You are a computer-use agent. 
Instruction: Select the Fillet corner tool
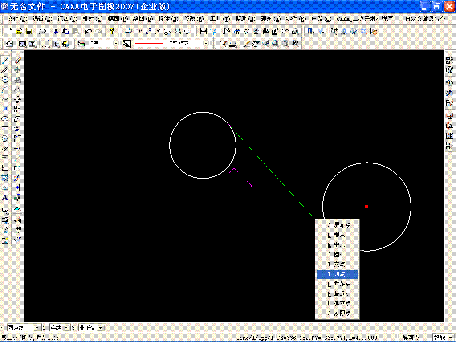coord(17,138)
